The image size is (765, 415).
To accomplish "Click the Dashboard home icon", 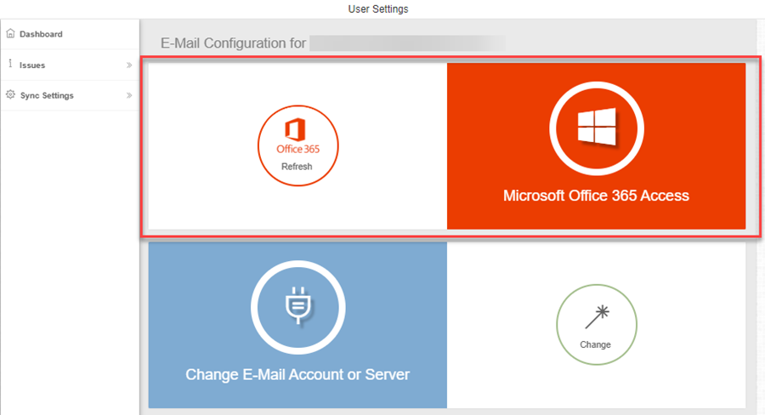I will (10, 33).
